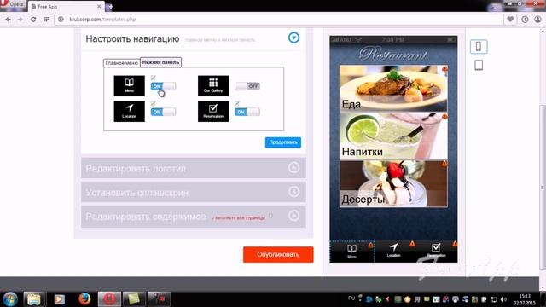Collapse the Настроить навигацию section
This screenshot has width=546, height=307.
(293, 38)
